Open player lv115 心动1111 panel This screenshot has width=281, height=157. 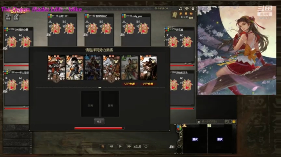click(62, 30)
